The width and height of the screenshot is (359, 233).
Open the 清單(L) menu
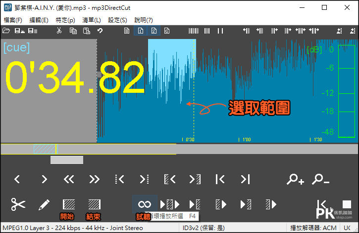pos(92,20)
